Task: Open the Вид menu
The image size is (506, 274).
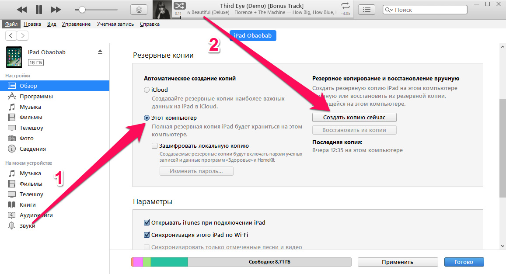Action: click(x=52, y=24)
